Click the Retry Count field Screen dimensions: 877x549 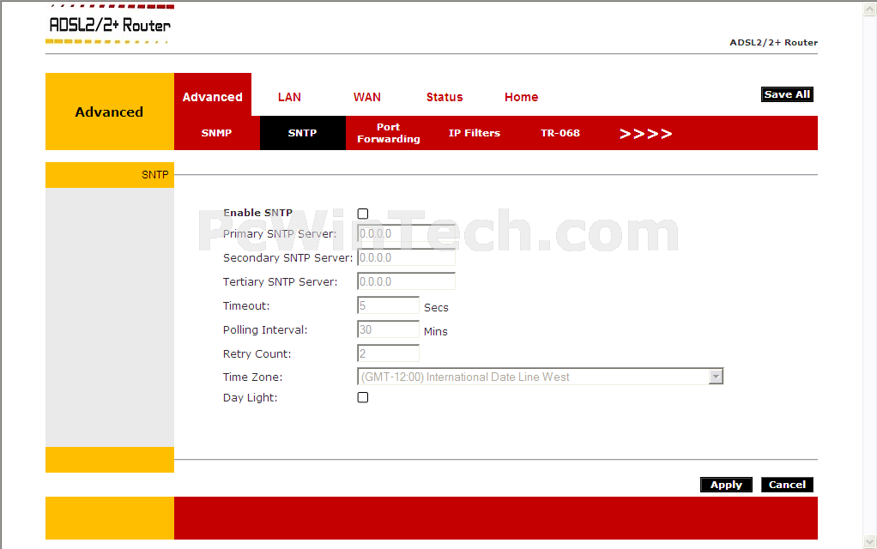(x=388, y=354)
